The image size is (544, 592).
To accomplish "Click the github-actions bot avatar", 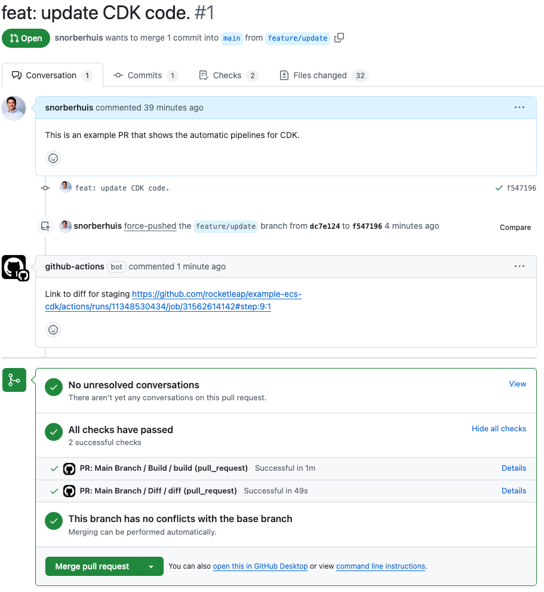I will pyautogui.click(x=14, y=266).
